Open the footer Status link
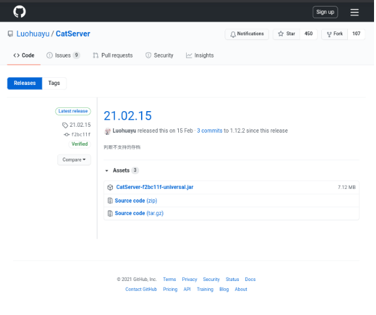The height and width of the screenshot is (315, 376). (232, 280)
